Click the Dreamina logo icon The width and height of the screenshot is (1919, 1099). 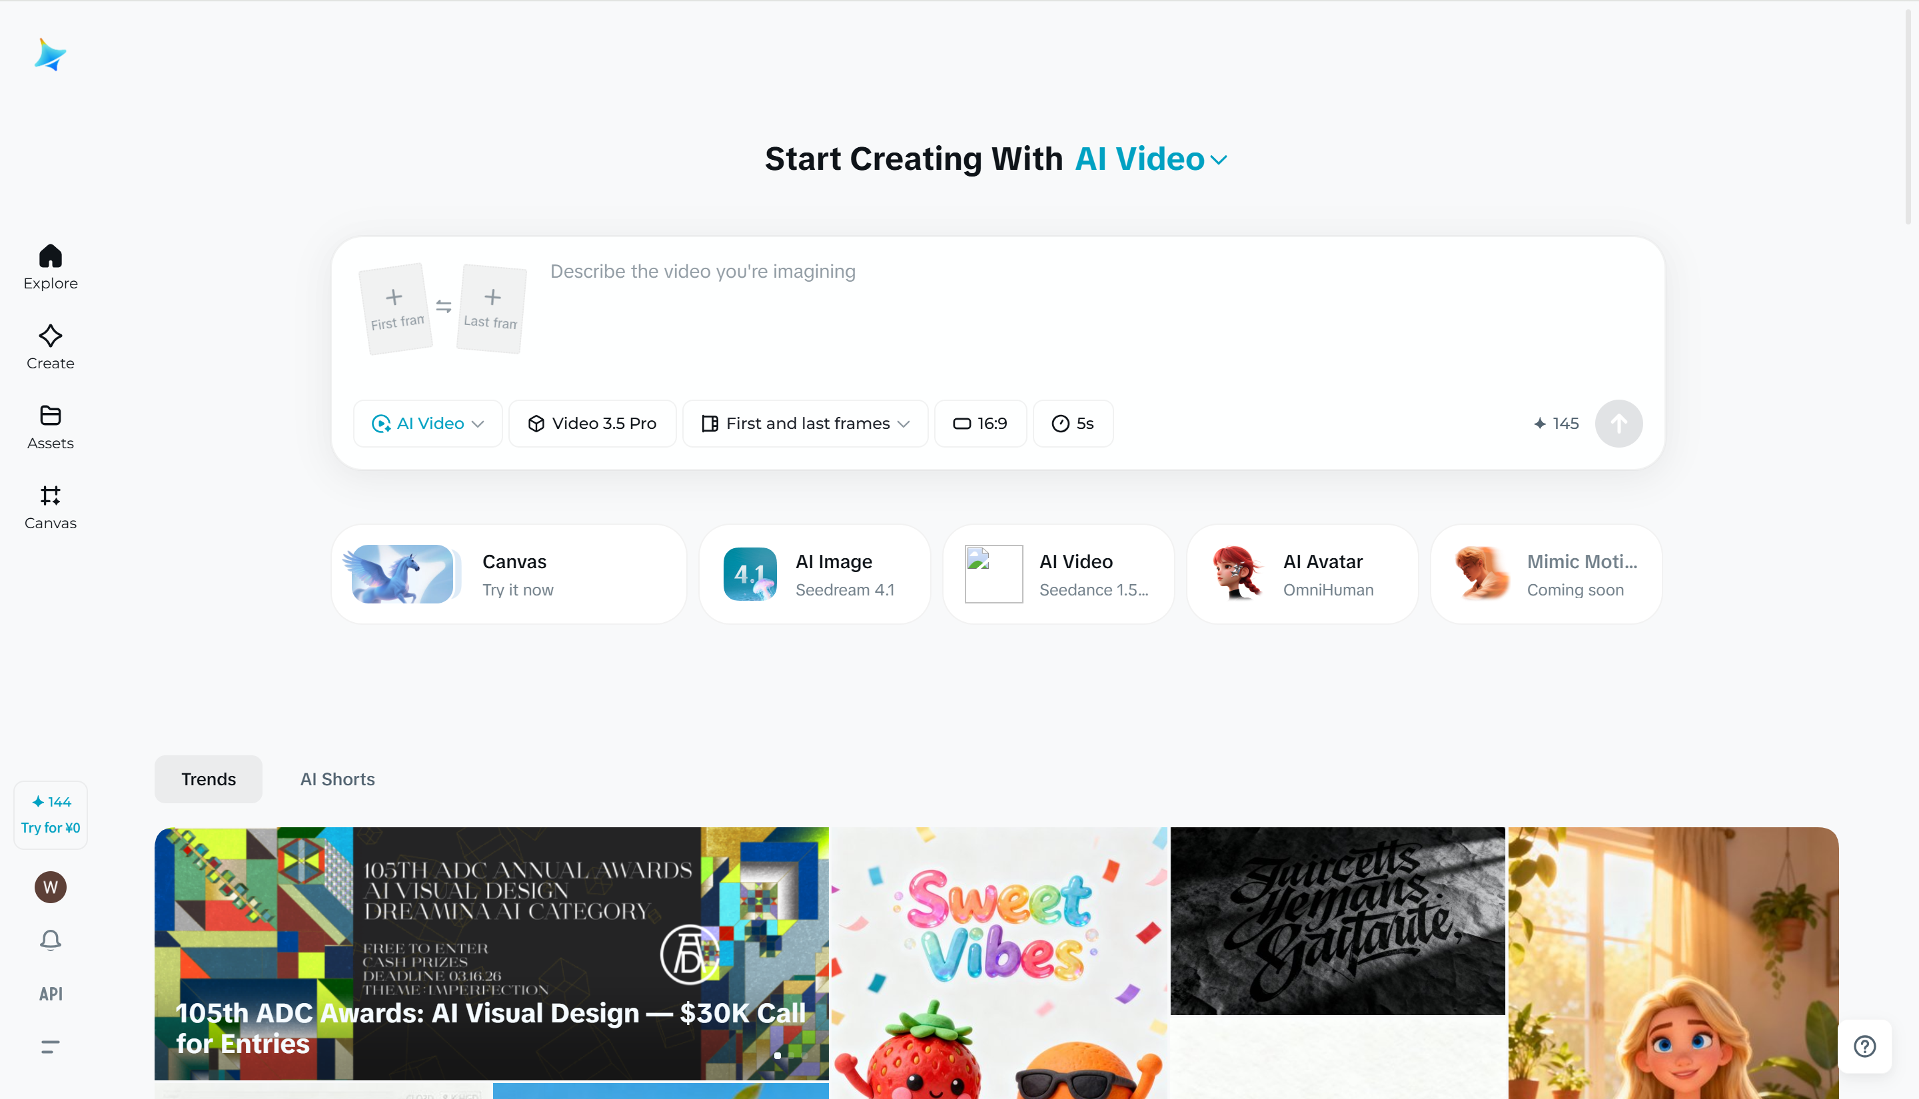click(51, 55)
